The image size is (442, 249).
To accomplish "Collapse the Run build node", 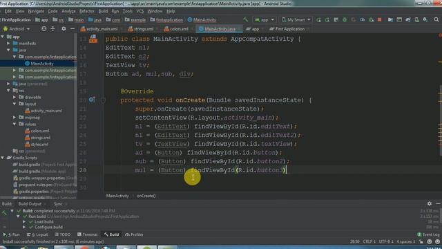I will coord(18,216).
